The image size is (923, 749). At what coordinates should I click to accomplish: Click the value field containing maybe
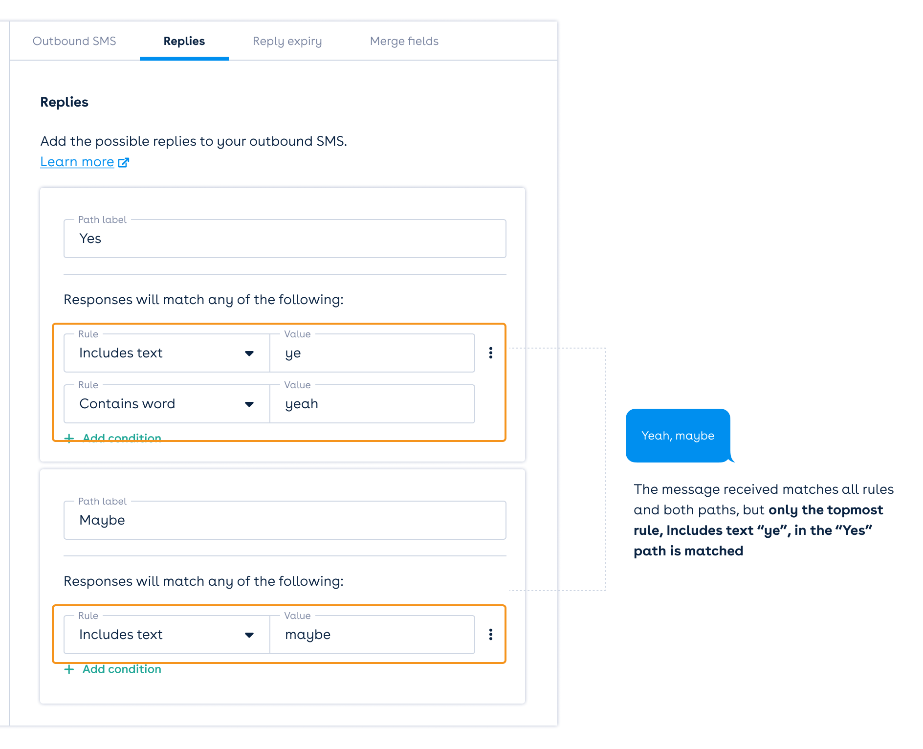tap(372, 635)
